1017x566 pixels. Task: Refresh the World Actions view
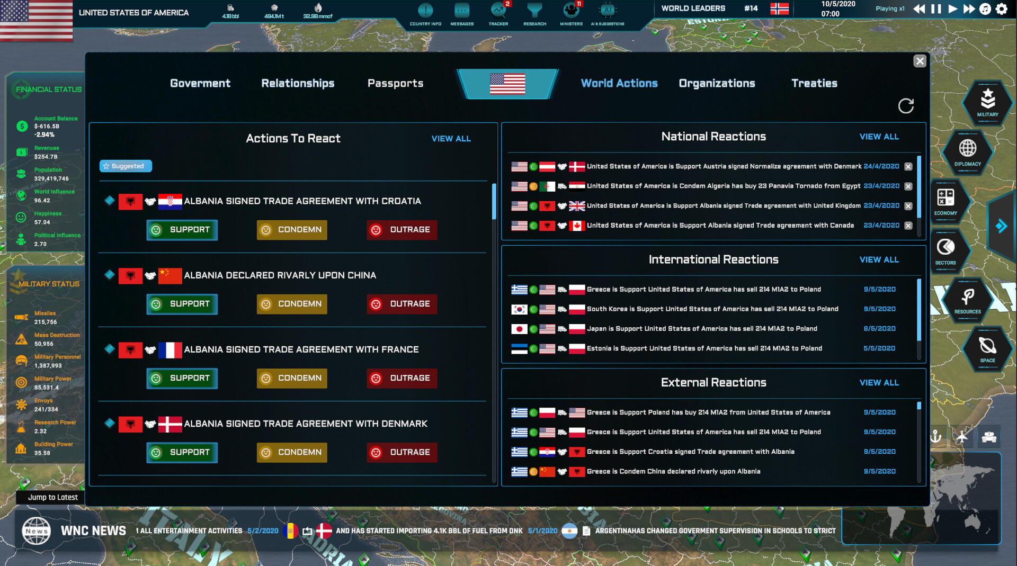tap(906, 106)
